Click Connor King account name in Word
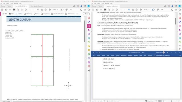Viewport: 182px width, 102px height. coord(159,52)
